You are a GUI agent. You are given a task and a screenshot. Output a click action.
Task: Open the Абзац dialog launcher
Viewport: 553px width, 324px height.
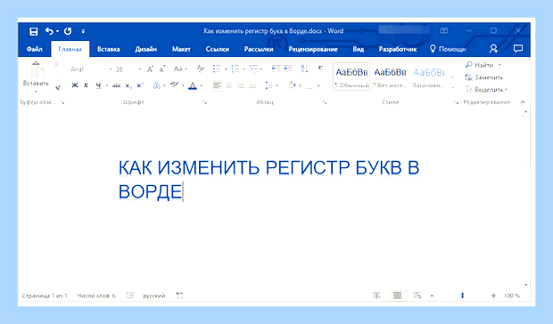tap(325, 102)
